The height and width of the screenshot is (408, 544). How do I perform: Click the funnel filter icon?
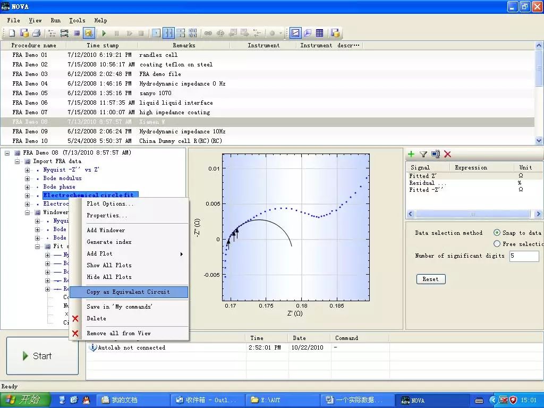[x=423, y=155]
